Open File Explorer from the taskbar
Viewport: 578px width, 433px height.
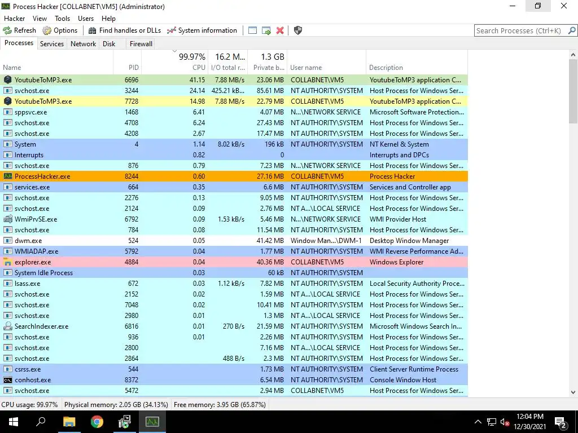(69, 422)
